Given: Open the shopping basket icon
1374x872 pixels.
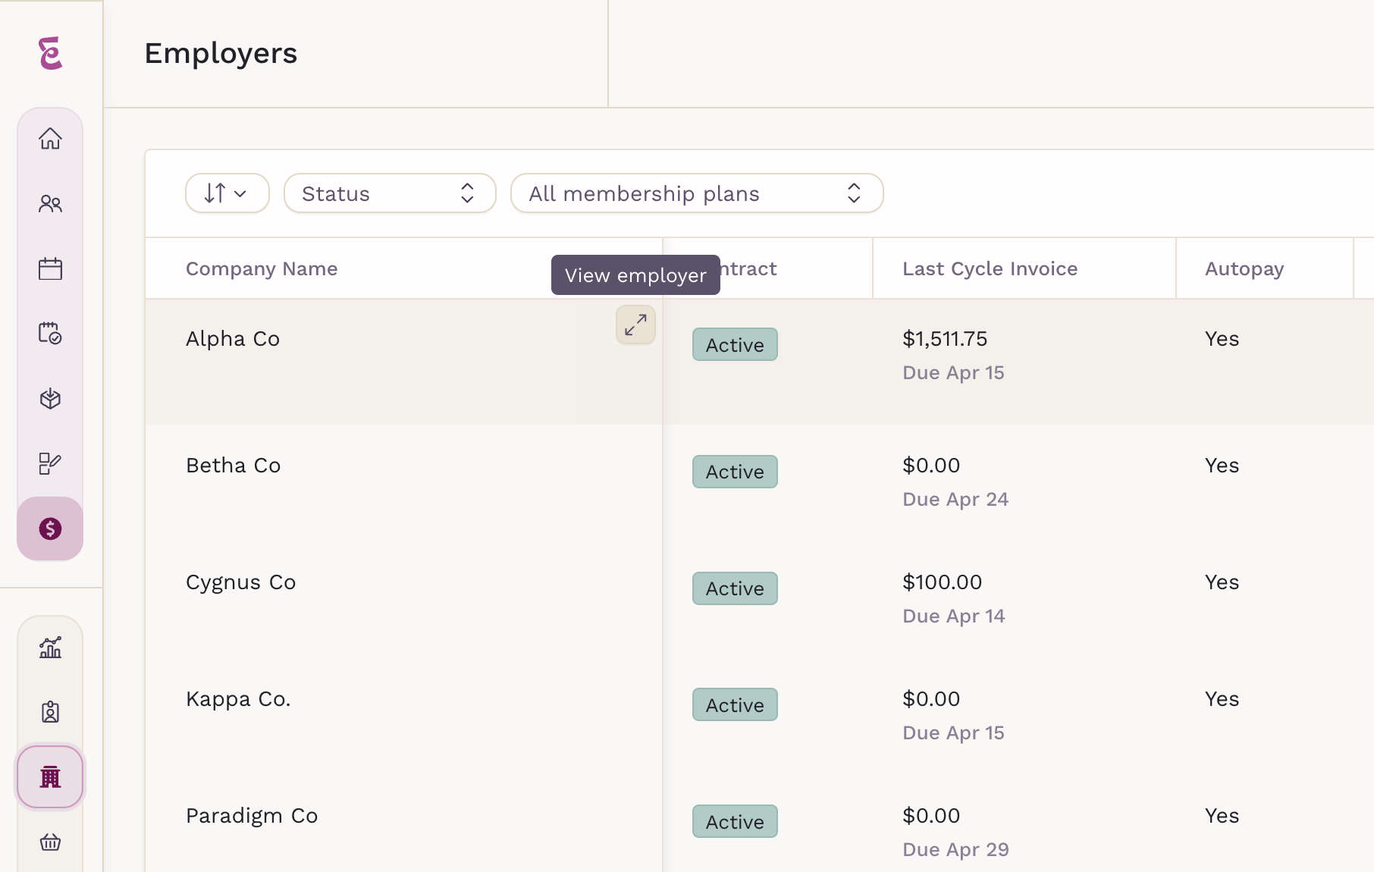Looking at the screenshot, I should pyautogui.click(x=50, y=842).
